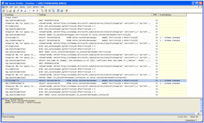The height and width of the screenshot is (123, 204).
Task: Click the detail pane scroll-up arrow
Action: pyautogui.click(x=201, y=100)
